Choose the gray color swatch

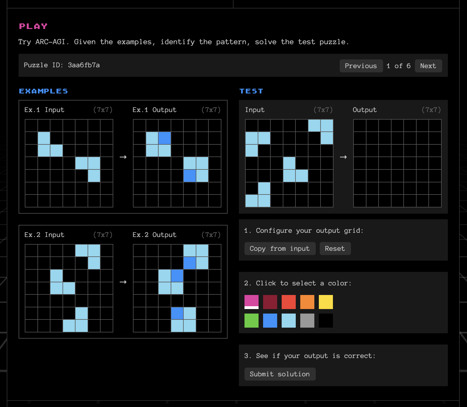[307, 320]
